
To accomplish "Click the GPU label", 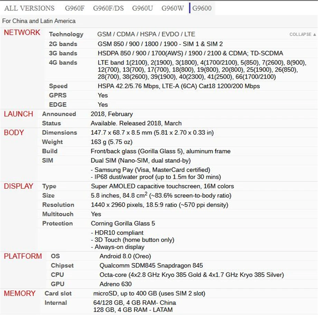I will coord(58,284).
